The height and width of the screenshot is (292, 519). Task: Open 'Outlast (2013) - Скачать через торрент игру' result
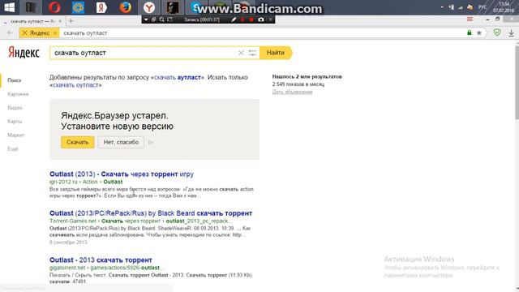click(x=122, y=174)
